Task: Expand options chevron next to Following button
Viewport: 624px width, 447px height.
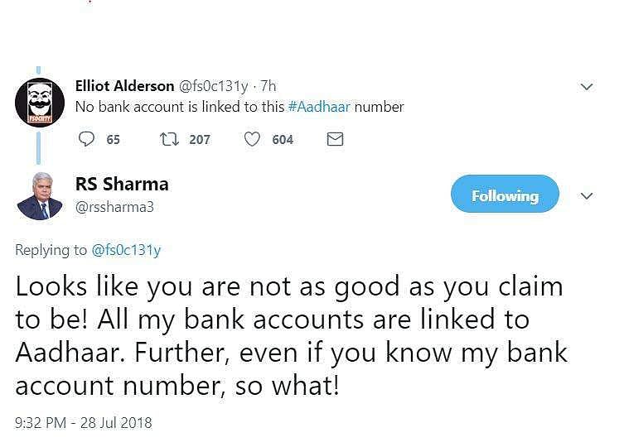Action: [x=587, y=197]
